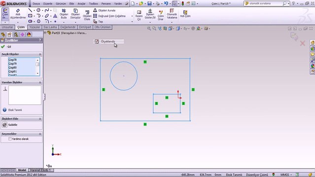
Task: Open the Düzenle menu
Action: pyautogui.click(x=48, y=3)
